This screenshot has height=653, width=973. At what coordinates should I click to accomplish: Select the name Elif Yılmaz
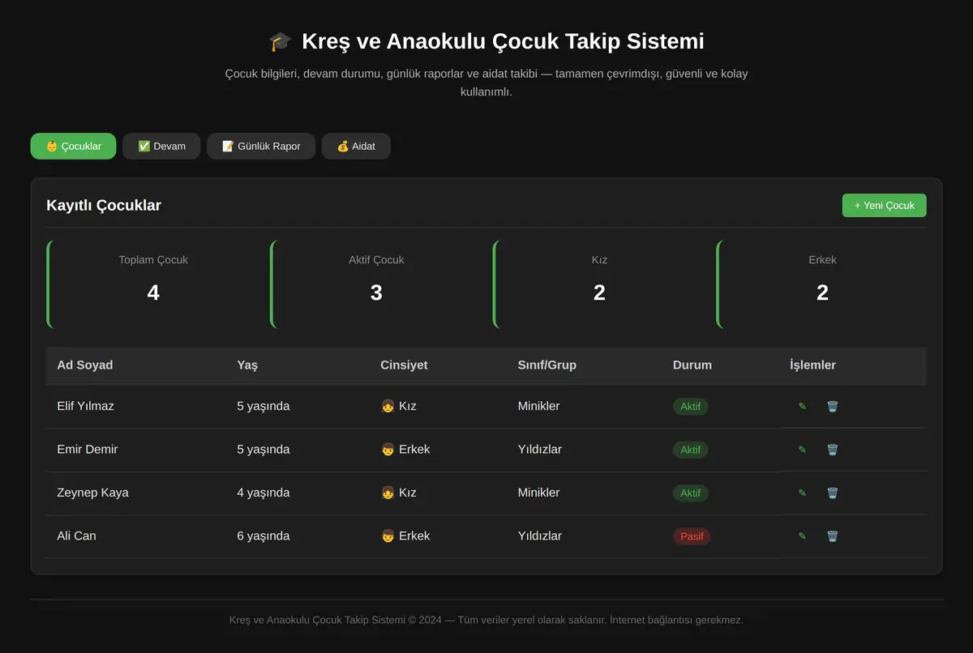[x=85, y=407]
